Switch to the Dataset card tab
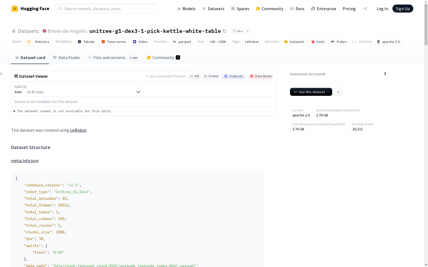The width and height of the screenshot is (428, 267). (x=30, y=58)
